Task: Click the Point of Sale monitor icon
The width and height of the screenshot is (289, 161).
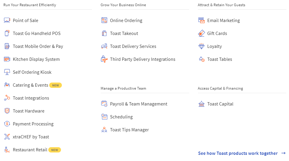Action: pyautogui.click(x=7, y=20)
